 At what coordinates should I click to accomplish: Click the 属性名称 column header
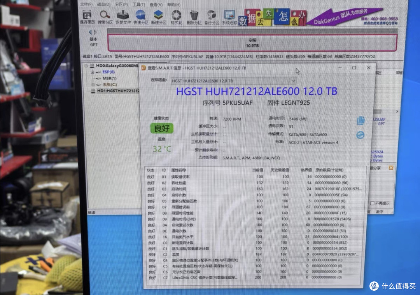click(x=178, y=170)
